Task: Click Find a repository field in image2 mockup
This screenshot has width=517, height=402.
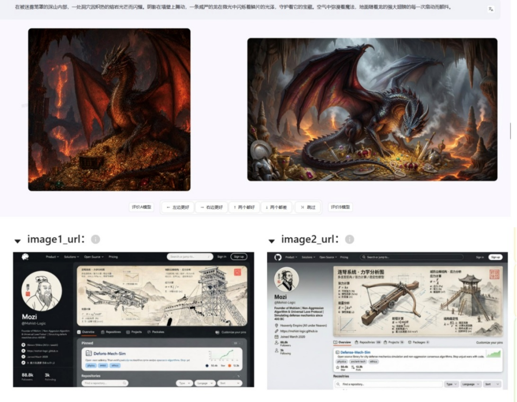Action: pyautogui.click(x=388, y=384)
